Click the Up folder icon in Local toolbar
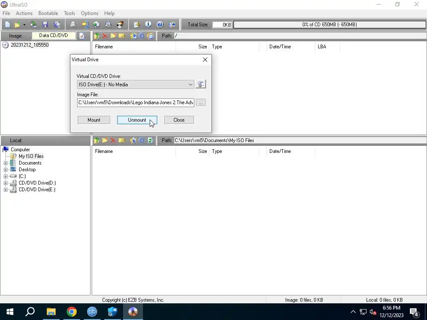 pyautogui.click(x=96, y=140)
